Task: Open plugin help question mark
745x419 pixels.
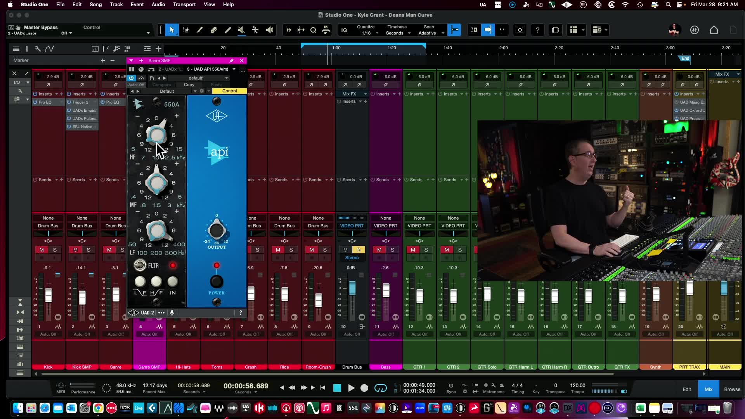Action: click(x=241, y=313)
